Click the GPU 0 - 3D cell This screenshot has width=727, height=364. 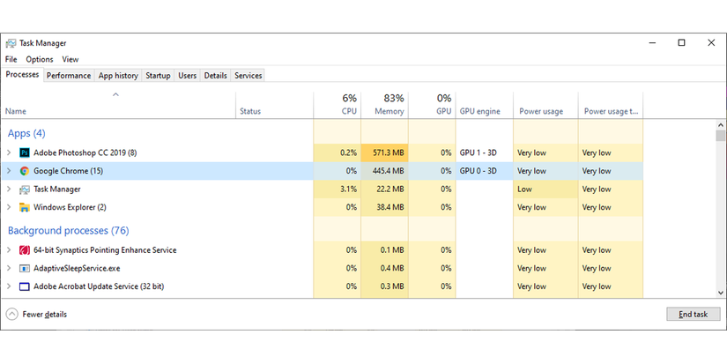click(485, 171)
